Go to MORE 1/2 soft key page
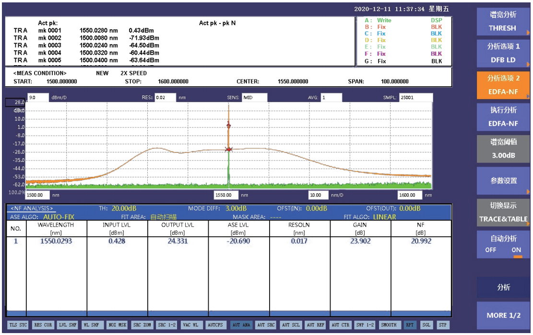Screen dimensions: 533x335 (x=503, y=316)
